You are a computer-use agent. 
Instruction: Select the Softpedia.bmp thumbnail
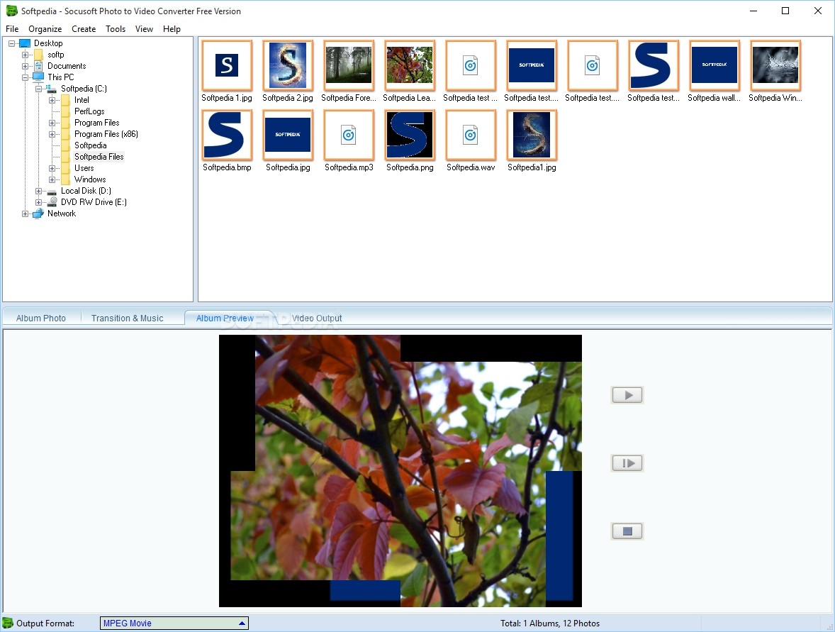coord(227,135)
